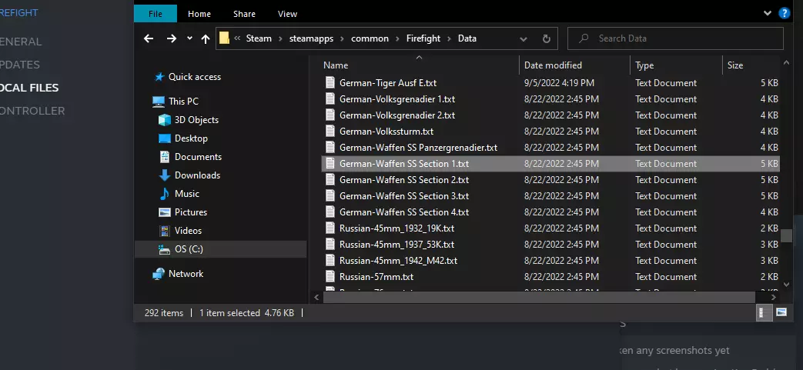Screen dimensions: 803x370
Task: Open Documents in the navigation pane
Action: coord(198,157)
